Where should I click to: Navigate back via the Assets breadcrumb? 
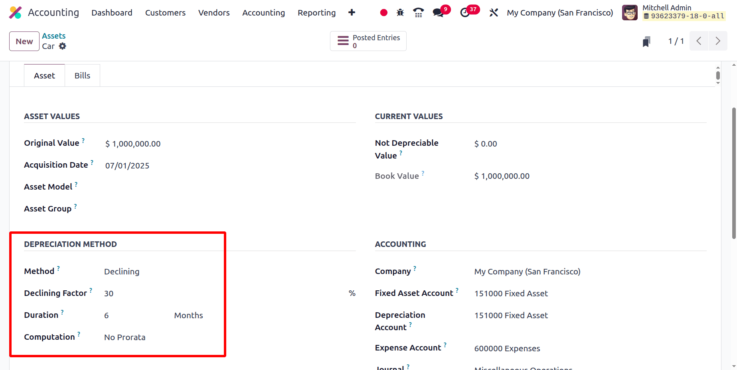(x=53, y=35)
